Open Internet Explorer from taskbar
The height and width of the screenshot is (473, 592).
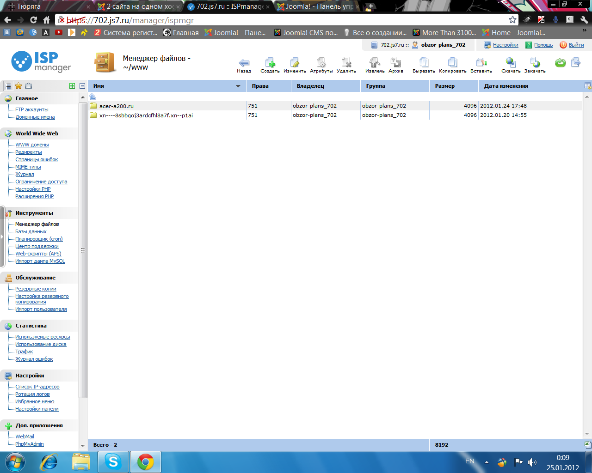(49, 461)
